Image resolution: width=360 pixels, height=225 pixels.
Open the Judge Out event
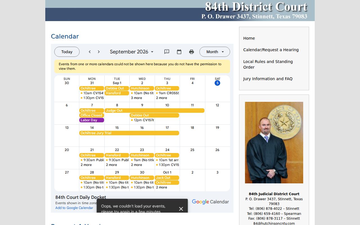[154, 111]
